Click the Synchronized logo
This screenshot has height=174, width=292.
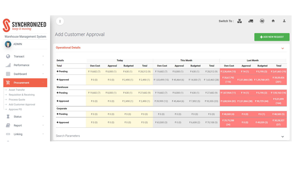click(x=25, y=25)
